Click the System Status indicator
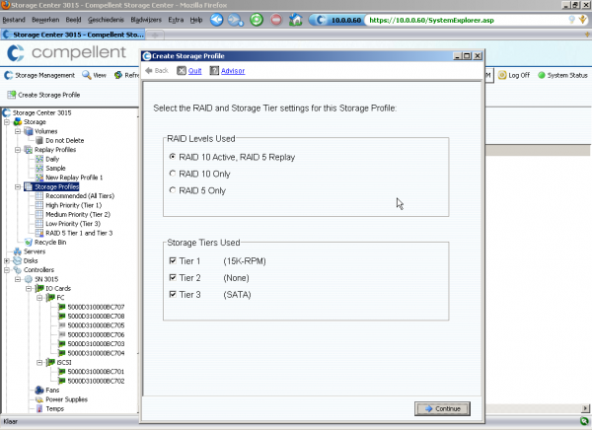Screen dimensions: 592x430 (x=562, y=75)
